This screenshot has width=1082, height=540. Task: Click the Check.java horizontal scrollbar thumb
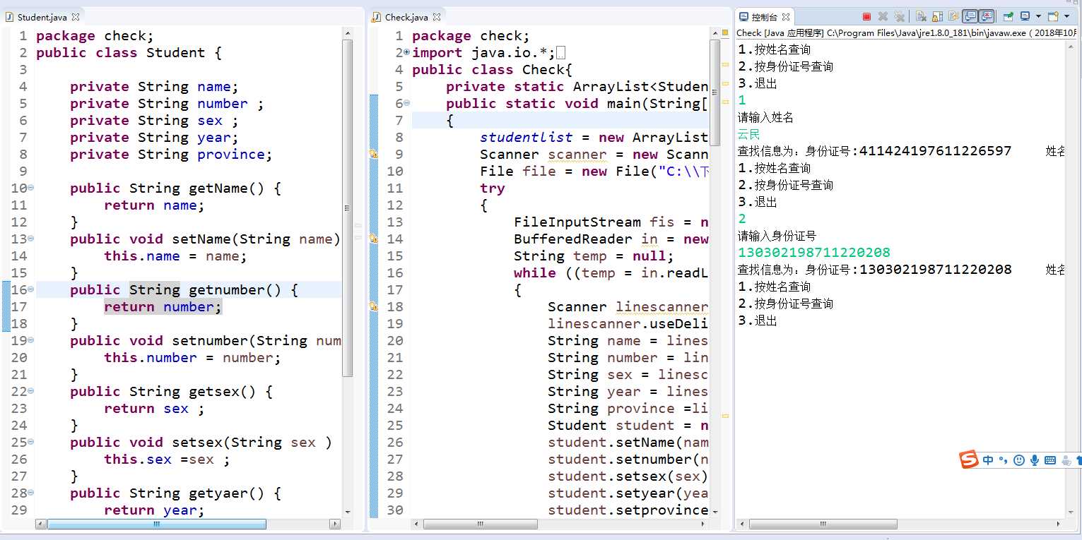pos(481,524)
